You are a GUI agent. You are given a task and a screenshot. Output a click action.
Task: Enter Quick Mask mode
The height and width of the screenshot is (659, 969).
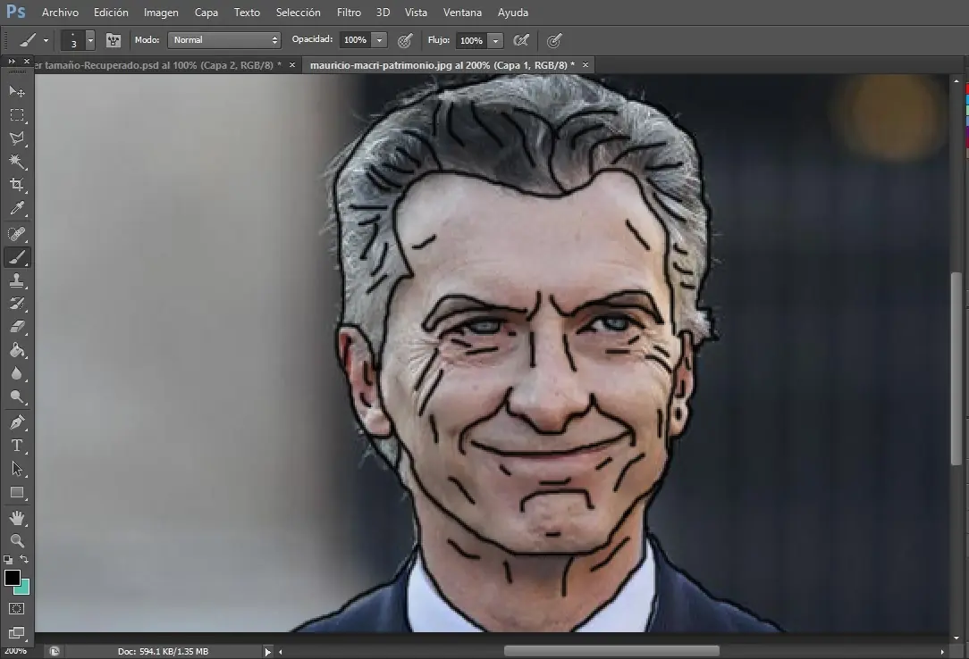click(x=17, y=609)
